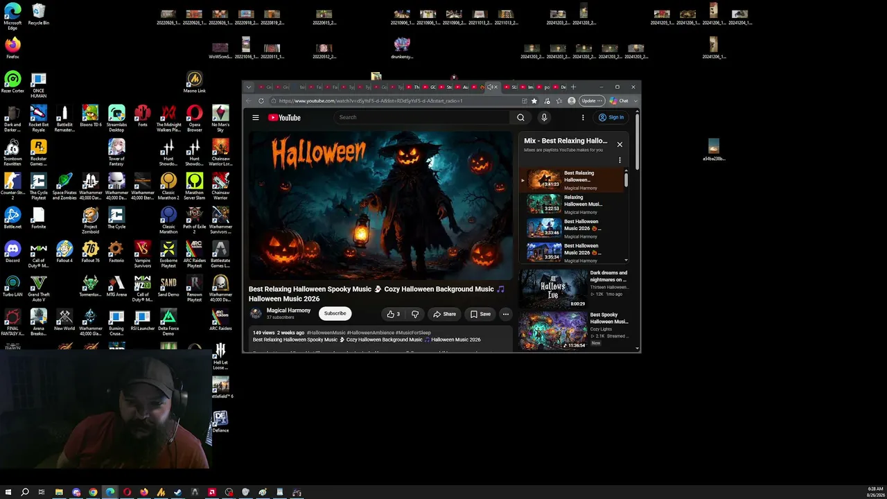Focus the YouTube Search box

pyautogui.click(x=423, y=118)
